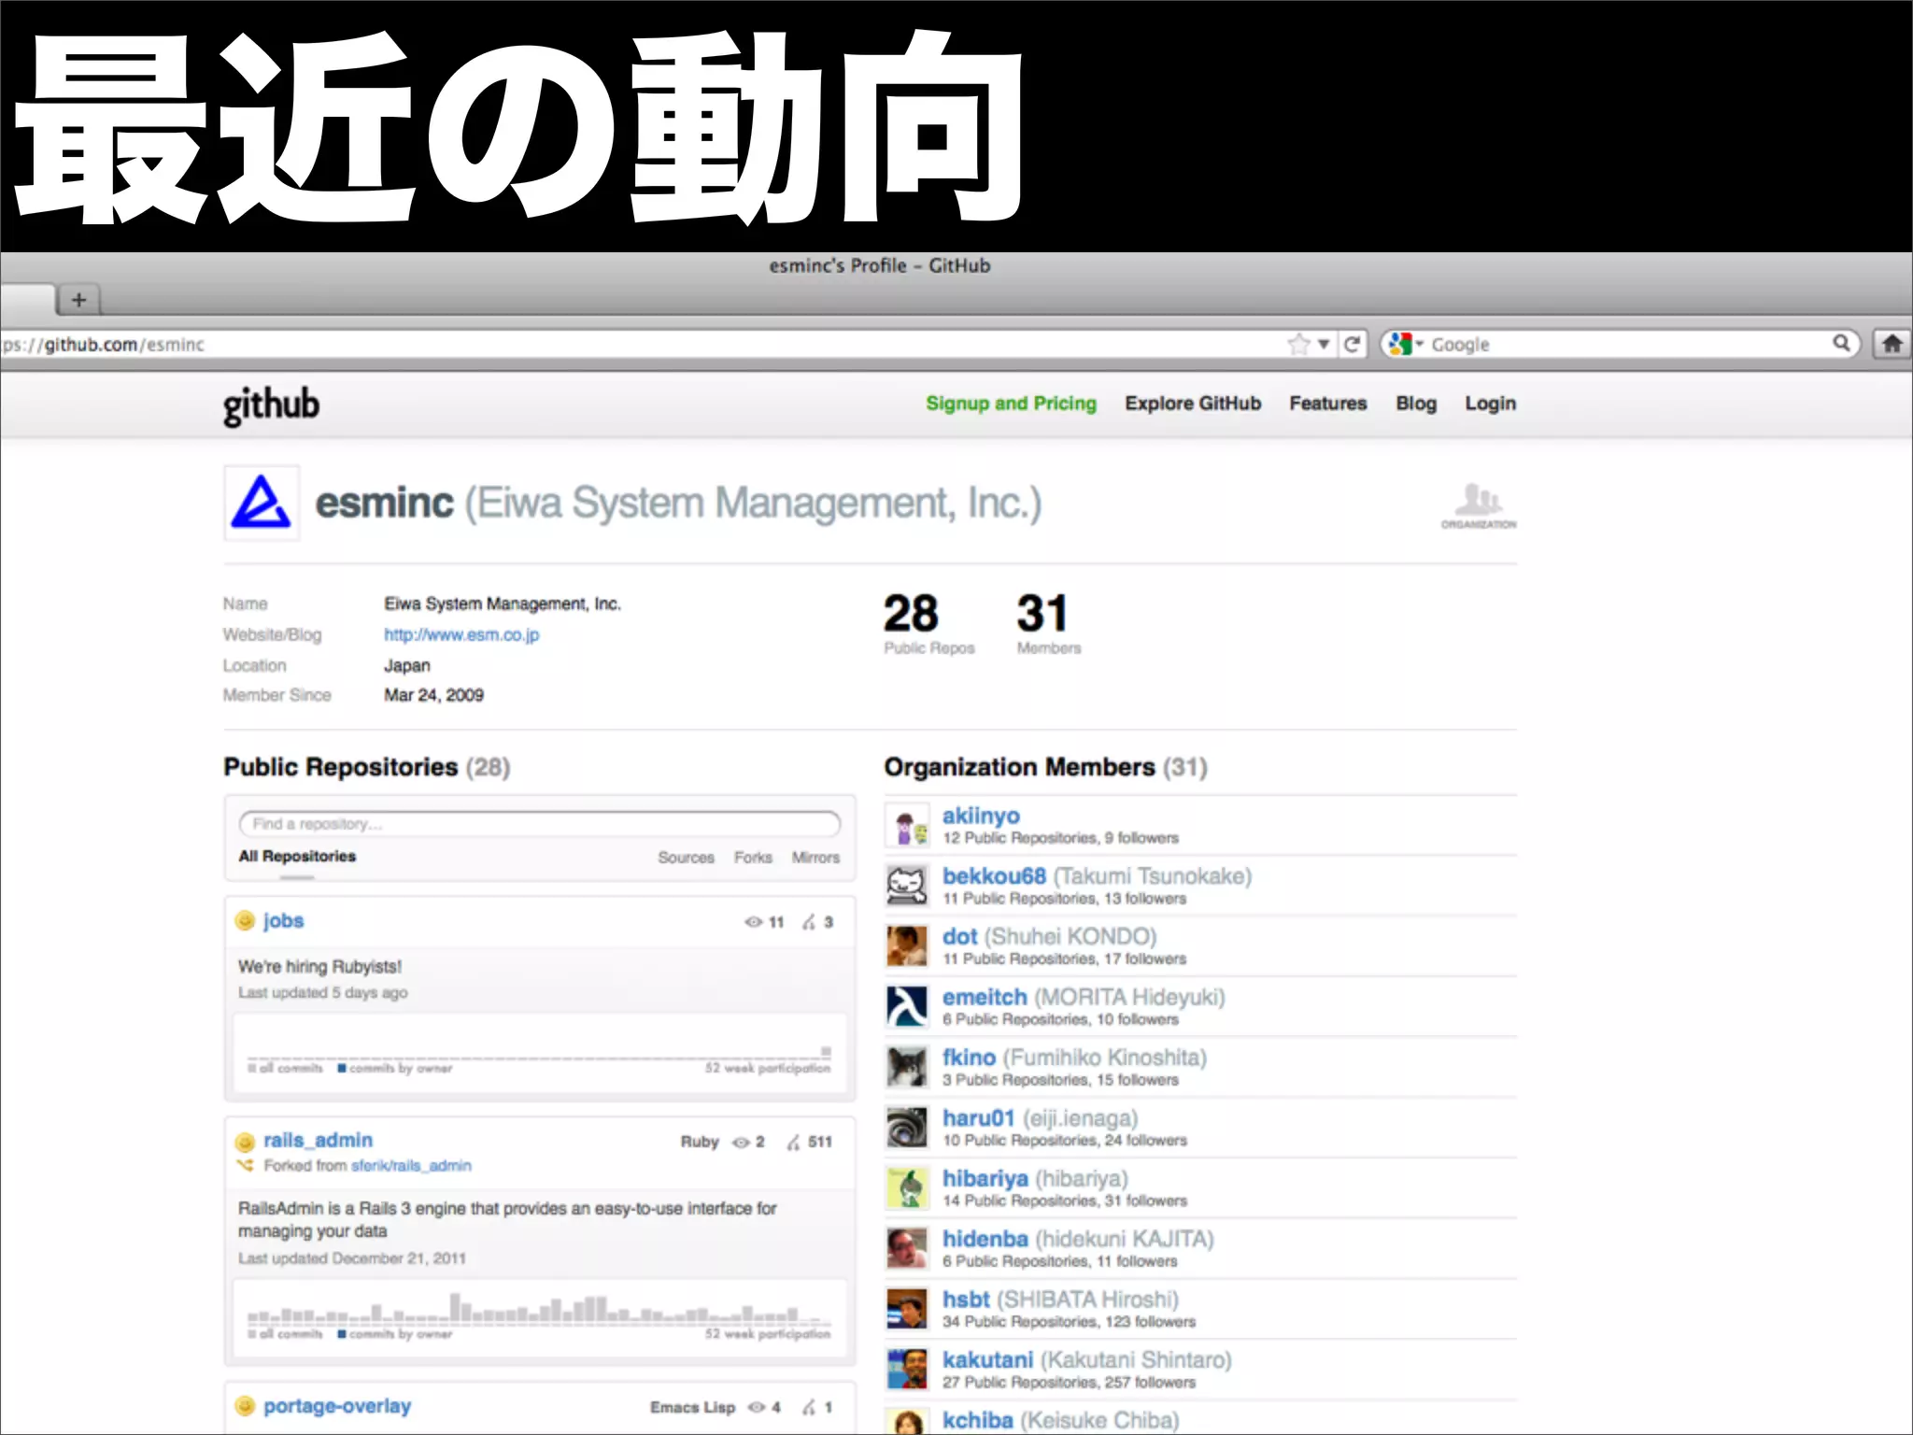
Task: Open sferik/rails_admin forked-from link
Action: point(411,1166)
